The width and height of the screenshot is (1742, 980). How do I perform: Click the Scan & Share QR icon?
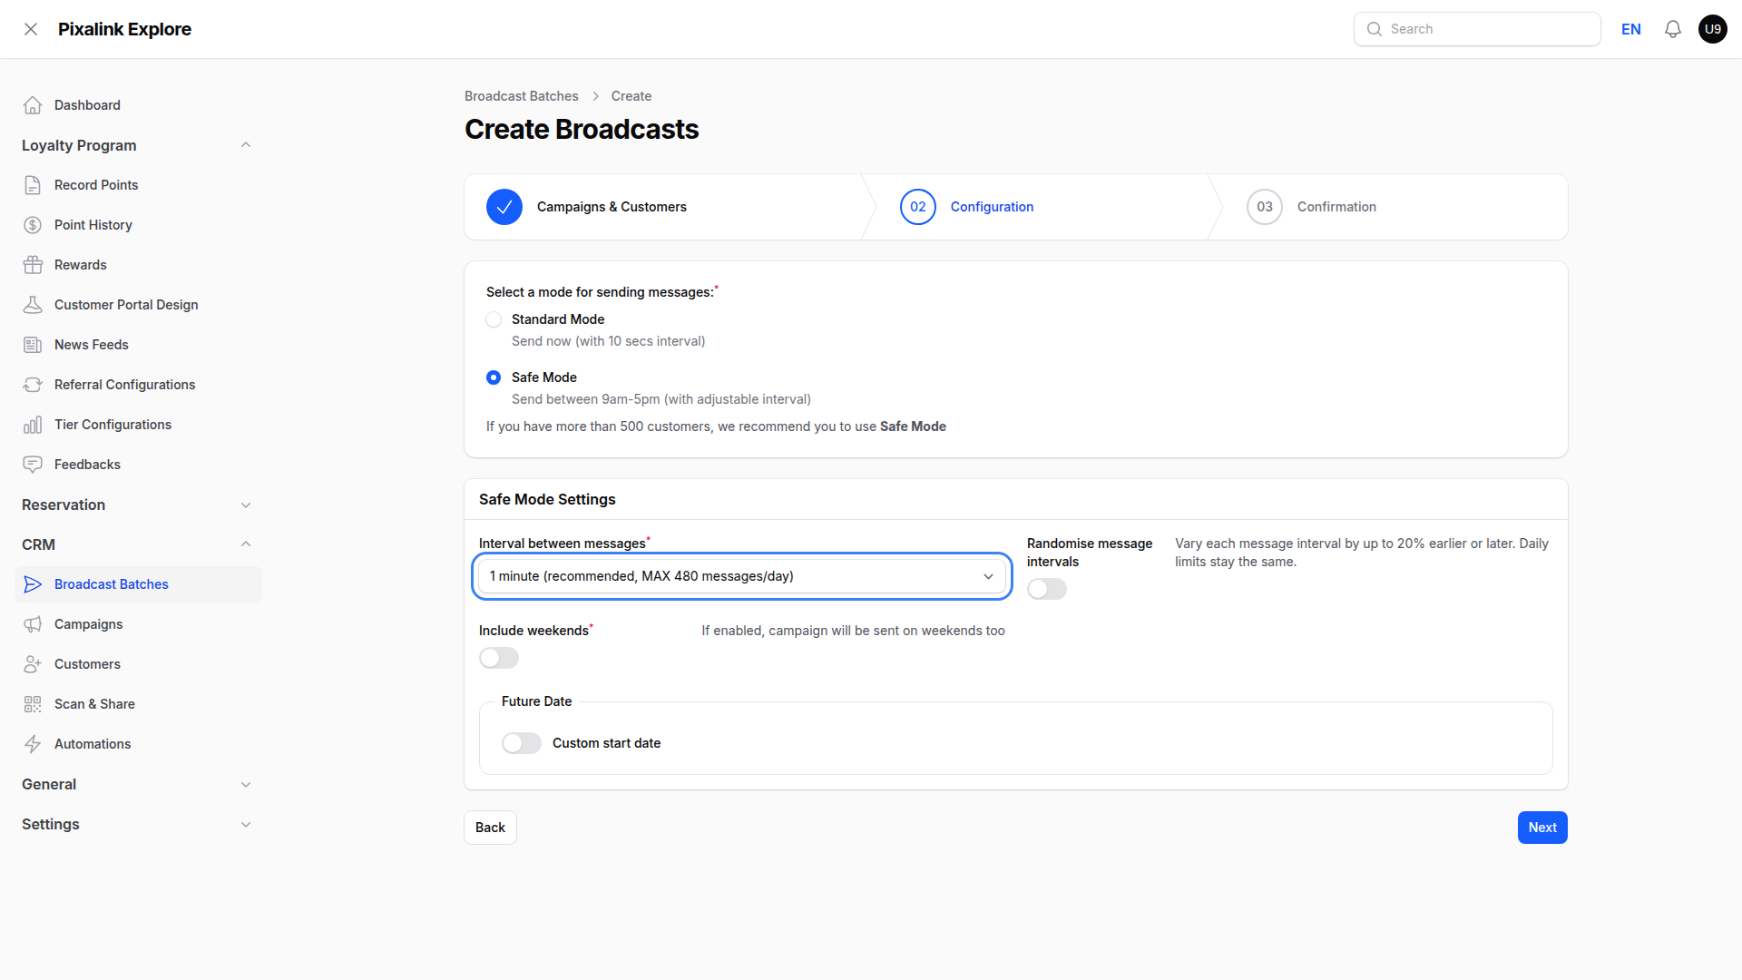(x=33, y=704)
